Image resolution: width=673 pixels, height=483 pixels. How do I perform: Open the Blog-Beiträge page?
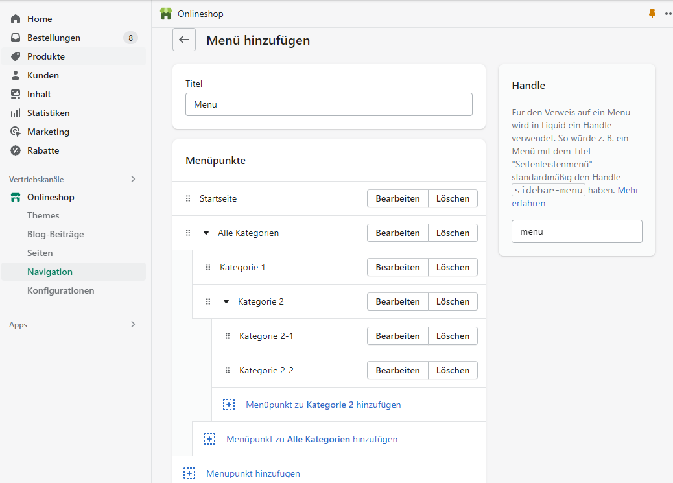(56, 234)
